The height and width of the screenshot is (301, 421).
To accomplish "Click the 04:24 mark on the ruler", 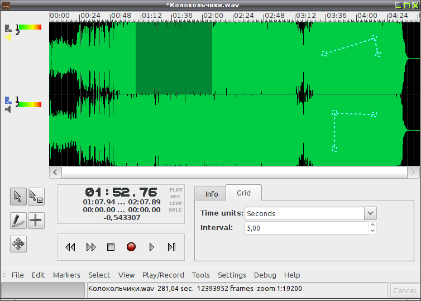I will (x=398, y=16).
